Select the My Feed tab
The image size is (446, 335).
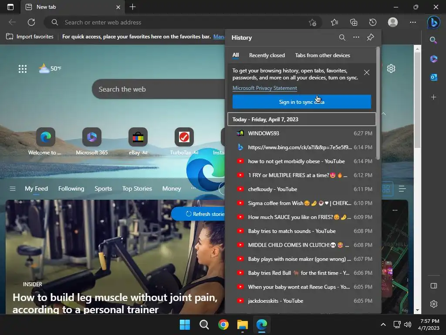point(36,188)
